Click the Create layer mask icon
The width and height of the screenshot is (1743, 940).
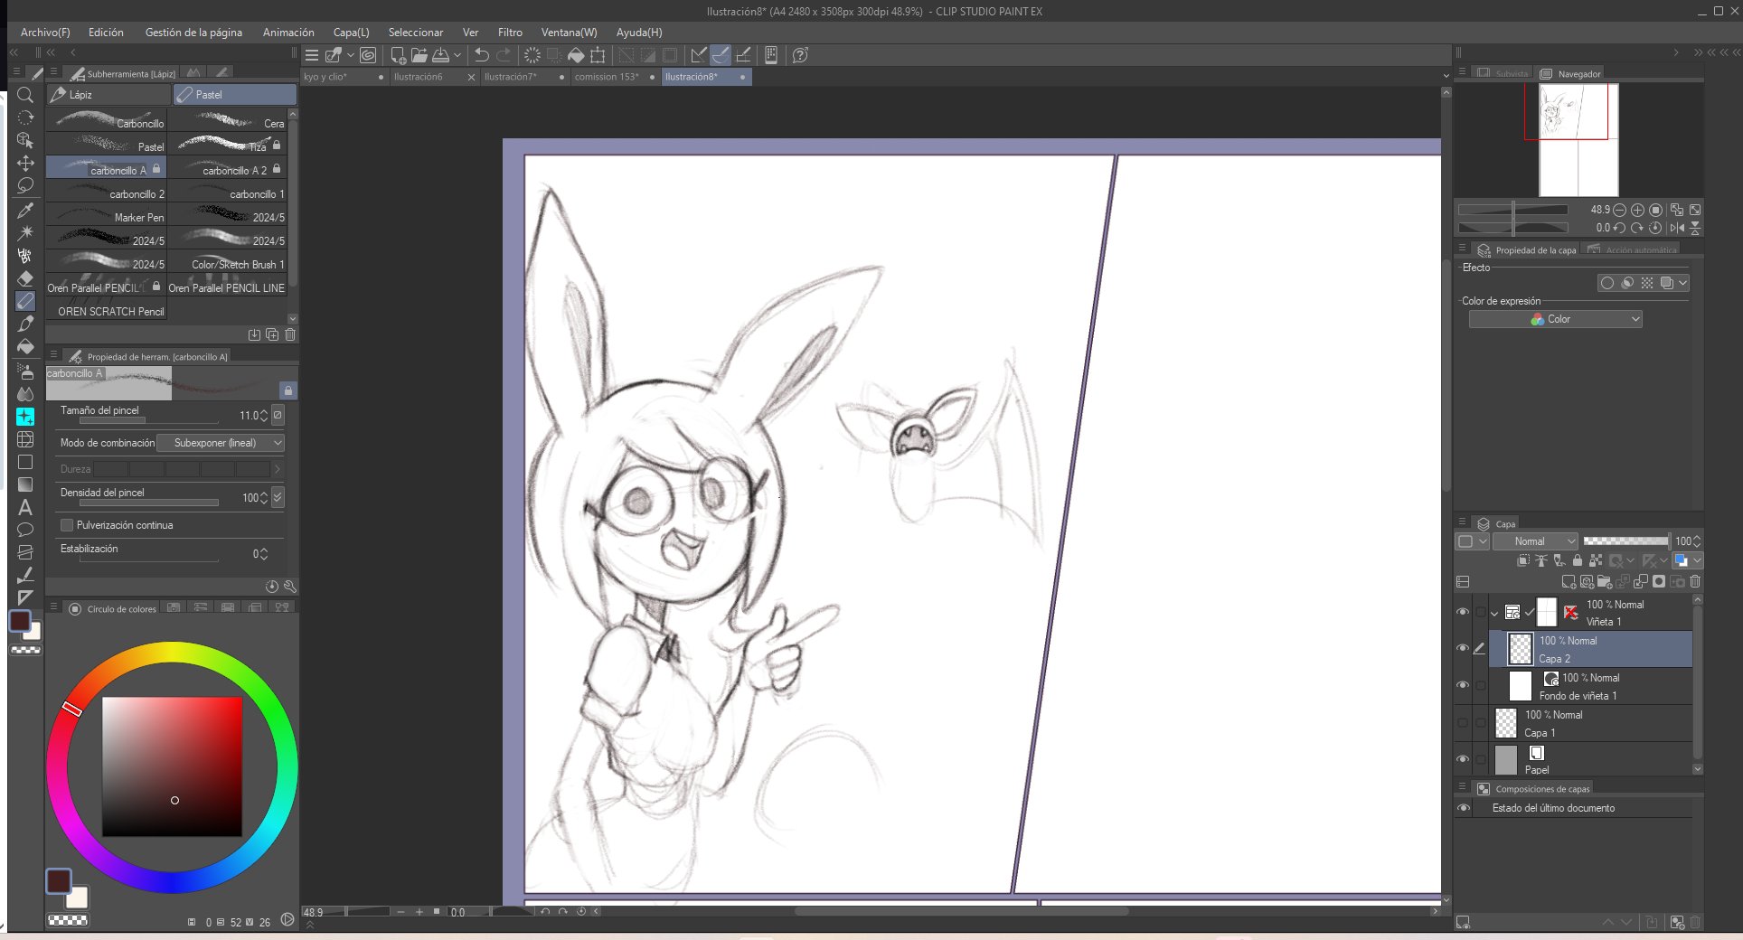click(1659, 582)
